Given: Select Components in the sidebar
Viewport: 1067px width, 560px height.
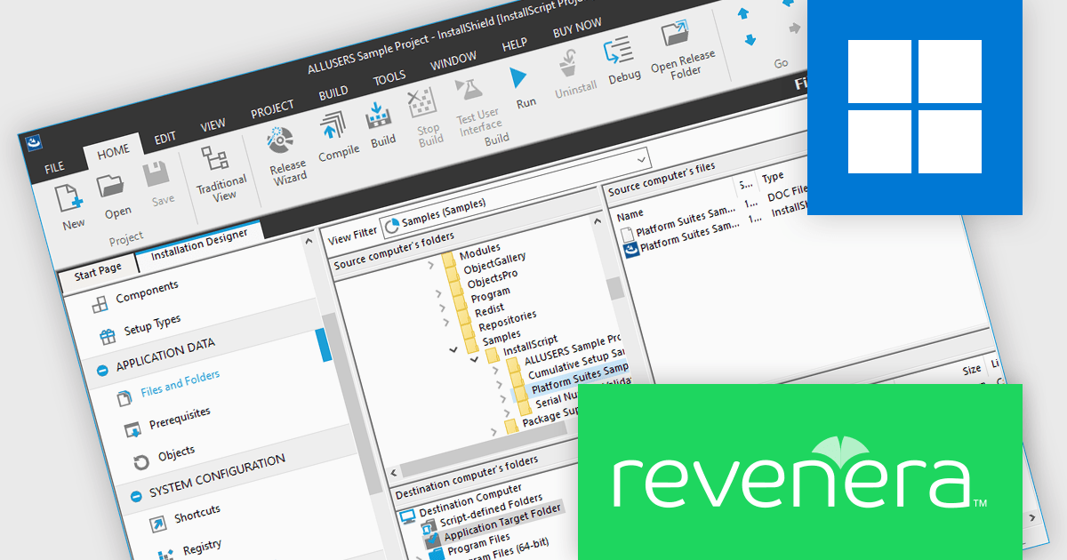Looking at the screenshot, I should tap(147, 291).
